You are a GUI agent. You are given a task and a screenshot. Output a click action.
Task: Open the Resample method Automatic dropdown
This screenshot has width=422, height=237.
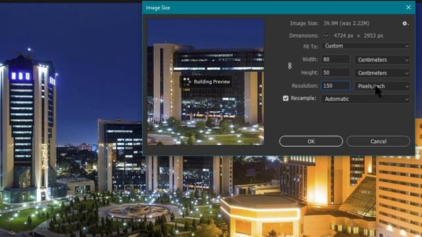pyautogui.click(x=366, y=99)
